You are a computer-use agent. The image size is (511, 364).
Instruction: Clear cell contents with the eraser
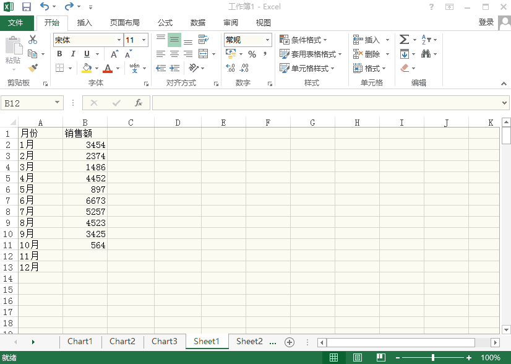(x=405, y=68)
